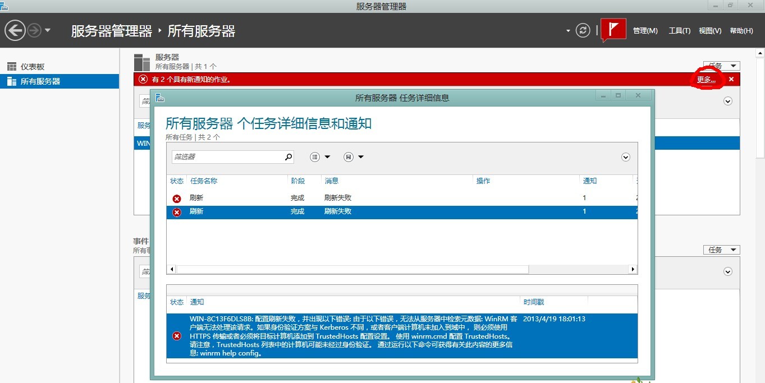Open the 管理(M) menu
The image size is (765, 383).
(645, 31)
